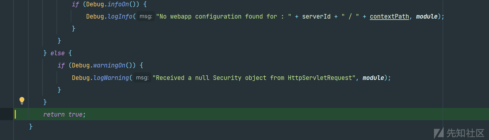Viewport: 489px width, 140px height.
Task: Open the underlined contextPath variable
Action: click(389, 17)
